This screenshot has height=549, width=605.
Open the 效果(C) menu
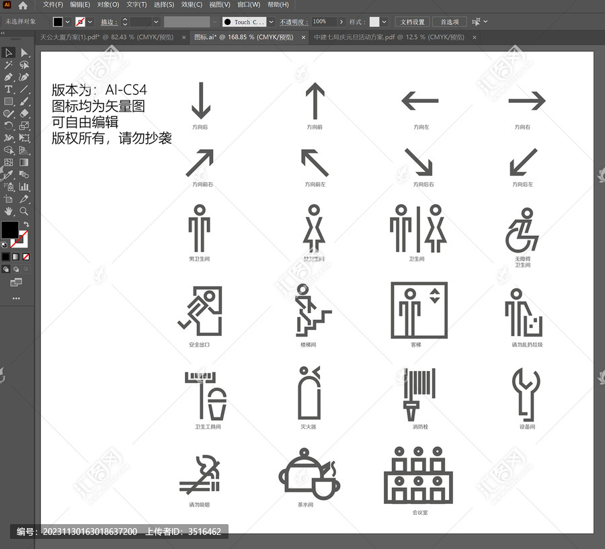192,5
